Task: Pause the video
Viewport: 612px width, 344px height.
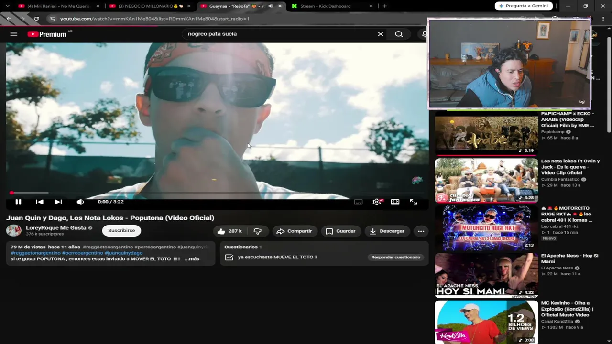Action: pos(18,202)
